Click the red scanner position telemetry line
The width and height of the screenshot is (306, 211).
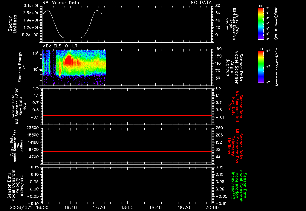click(x=127, y=151)
